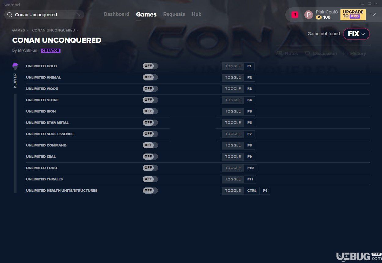
Task: Toggle Unlimited Gold cheat
Action: click(x=150, y=66)
